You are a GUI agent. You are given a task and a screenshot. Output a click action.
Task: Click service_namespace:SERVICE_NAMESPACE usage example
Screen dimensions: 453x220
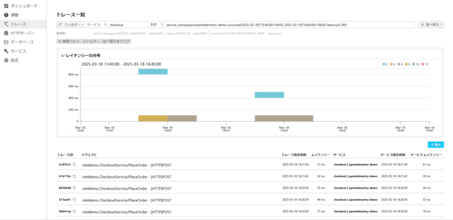pos(119,33)
